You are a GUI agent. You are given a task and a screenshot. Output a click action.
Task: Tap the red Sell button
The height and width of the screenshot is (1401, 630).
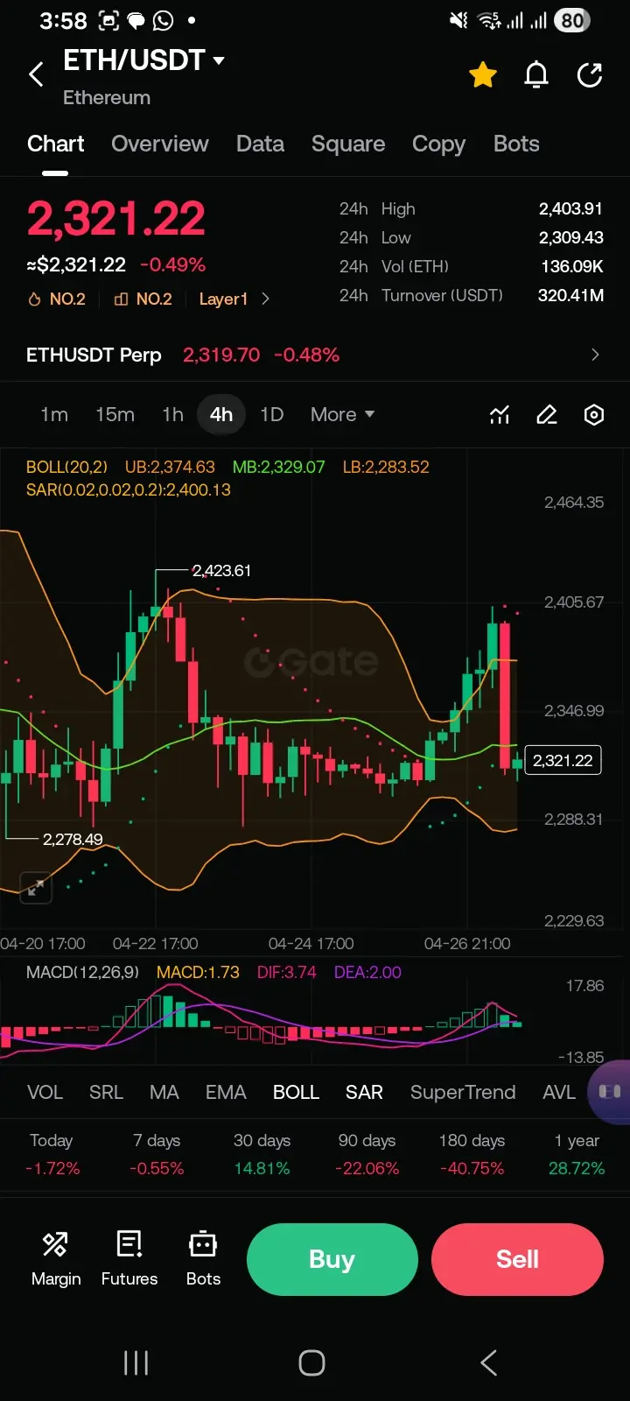pyautogui.click(x=517, y=1259)
